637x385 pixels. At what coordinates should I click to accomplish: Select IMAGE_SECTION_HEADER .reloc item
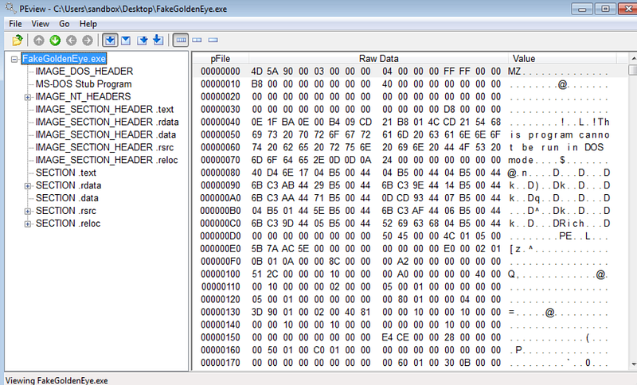click(107, 160)
